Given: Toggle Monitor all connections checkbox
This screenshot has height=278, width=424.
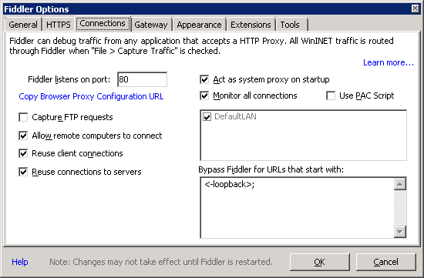Looking at the screenshot, I should tap(204, 95).
